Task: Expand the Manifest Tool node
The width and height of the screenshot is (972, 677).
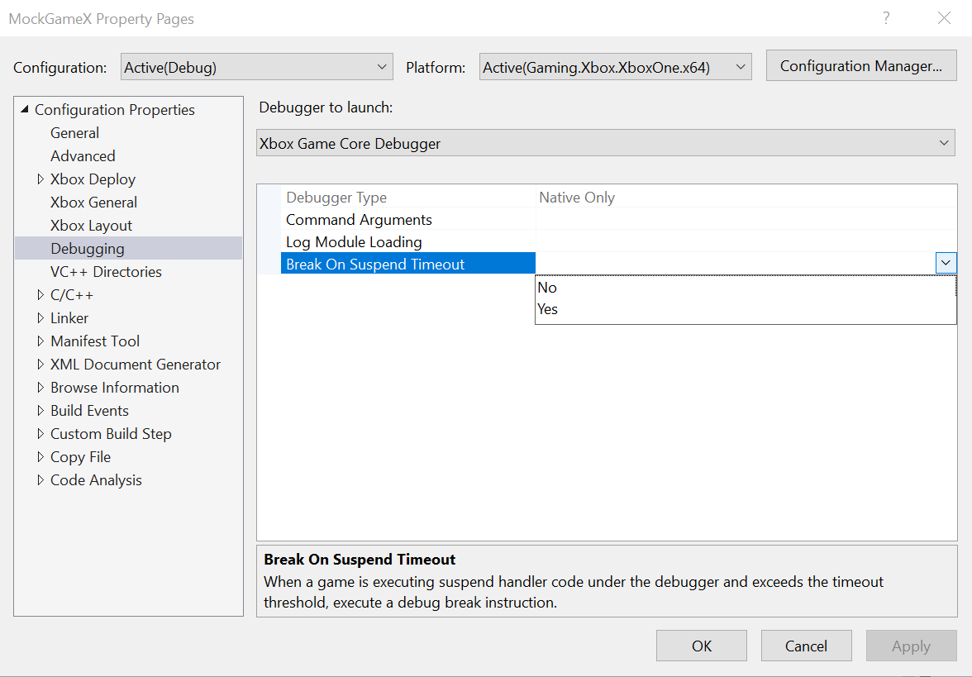Action: coord(40,341)
